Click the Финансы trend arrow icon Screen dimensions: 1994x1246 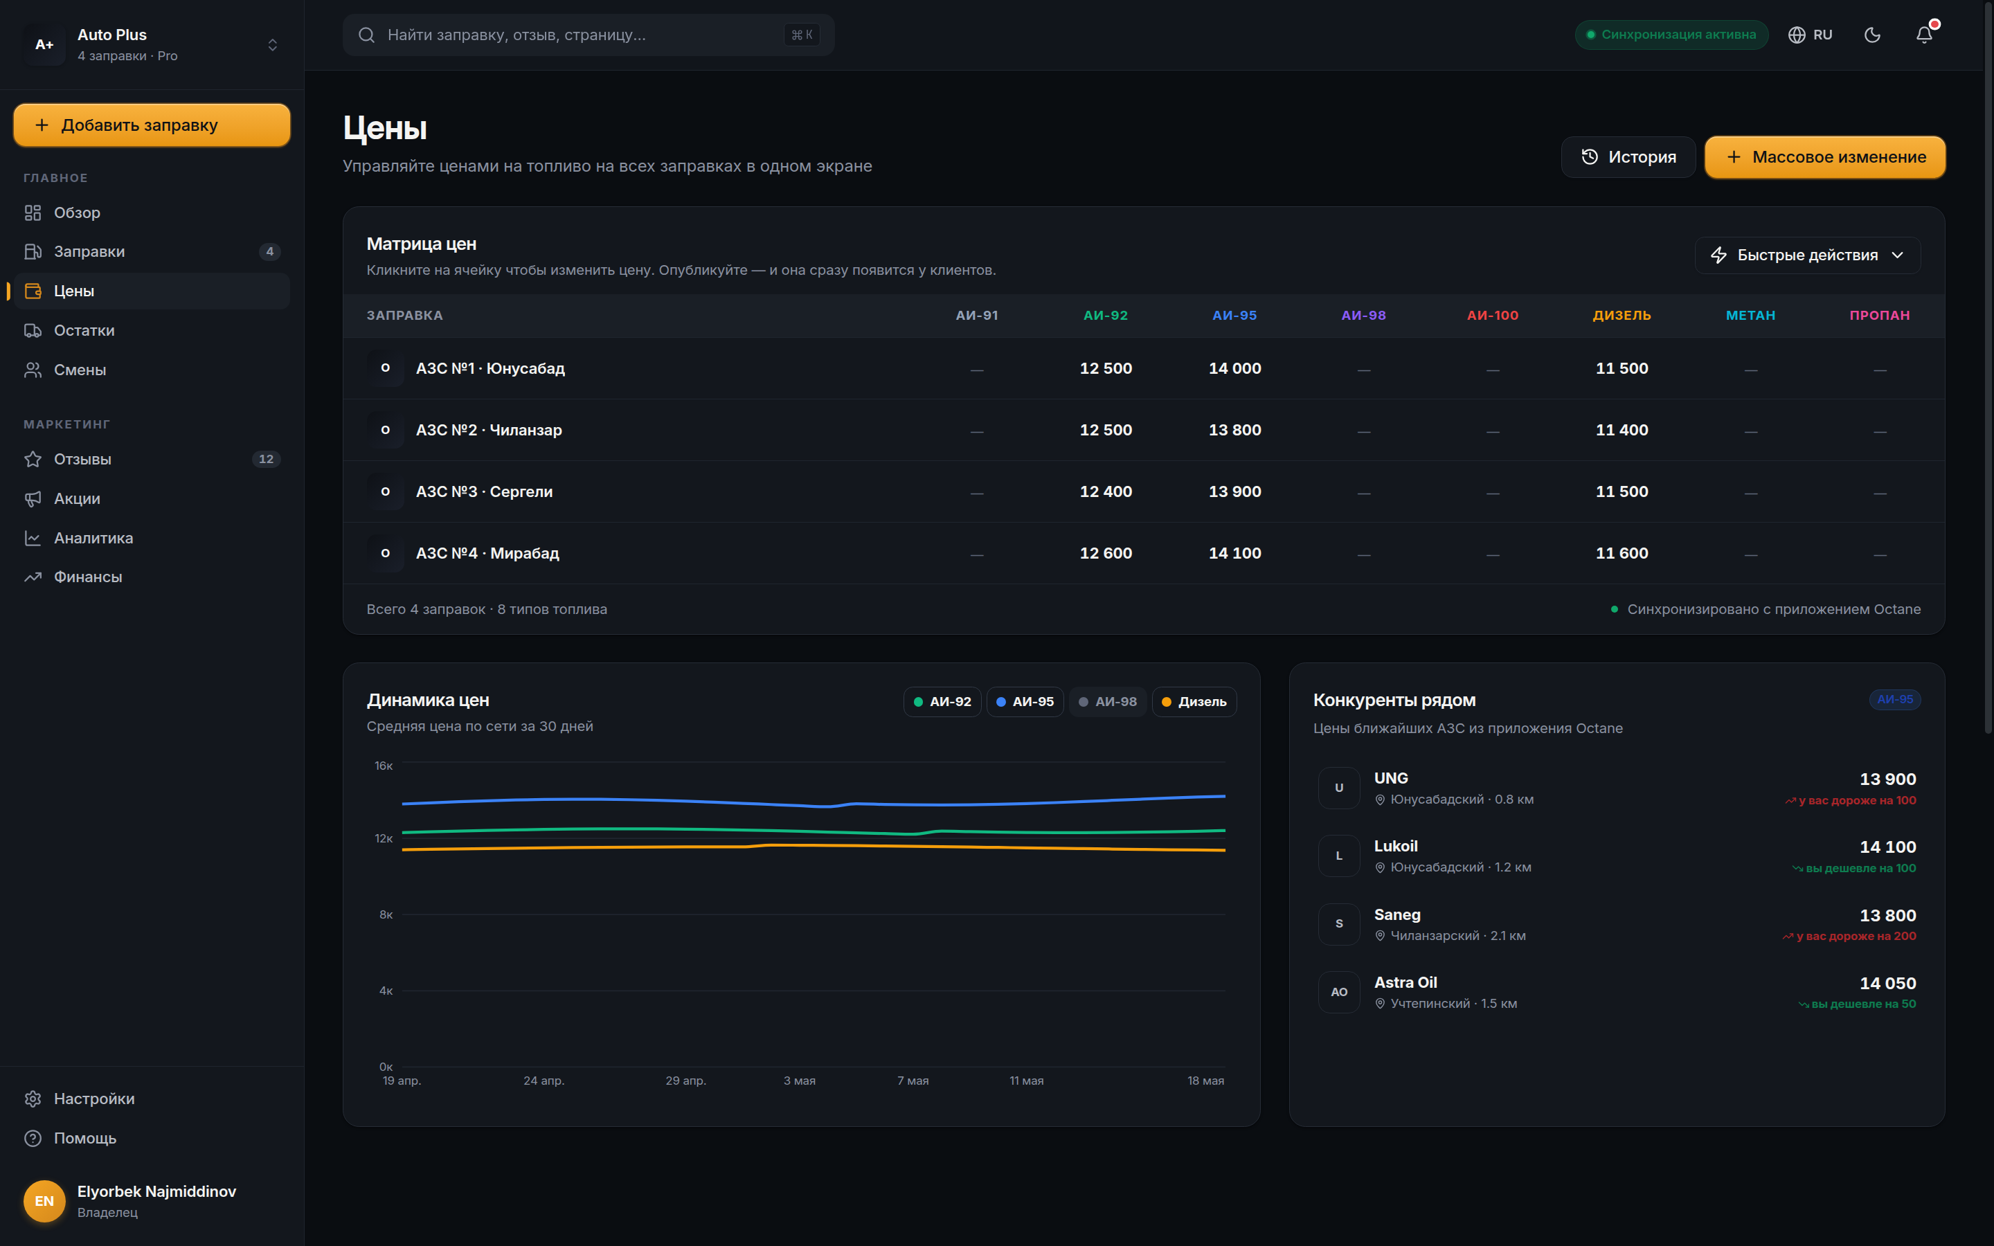pos(33,577)
